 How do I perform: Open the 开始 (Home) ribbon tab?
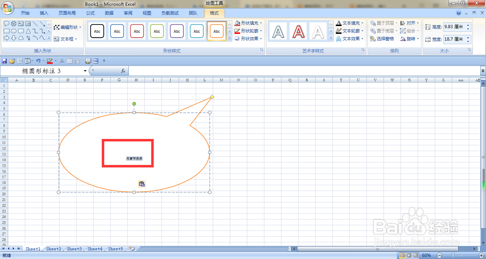(x=25, y=13)
